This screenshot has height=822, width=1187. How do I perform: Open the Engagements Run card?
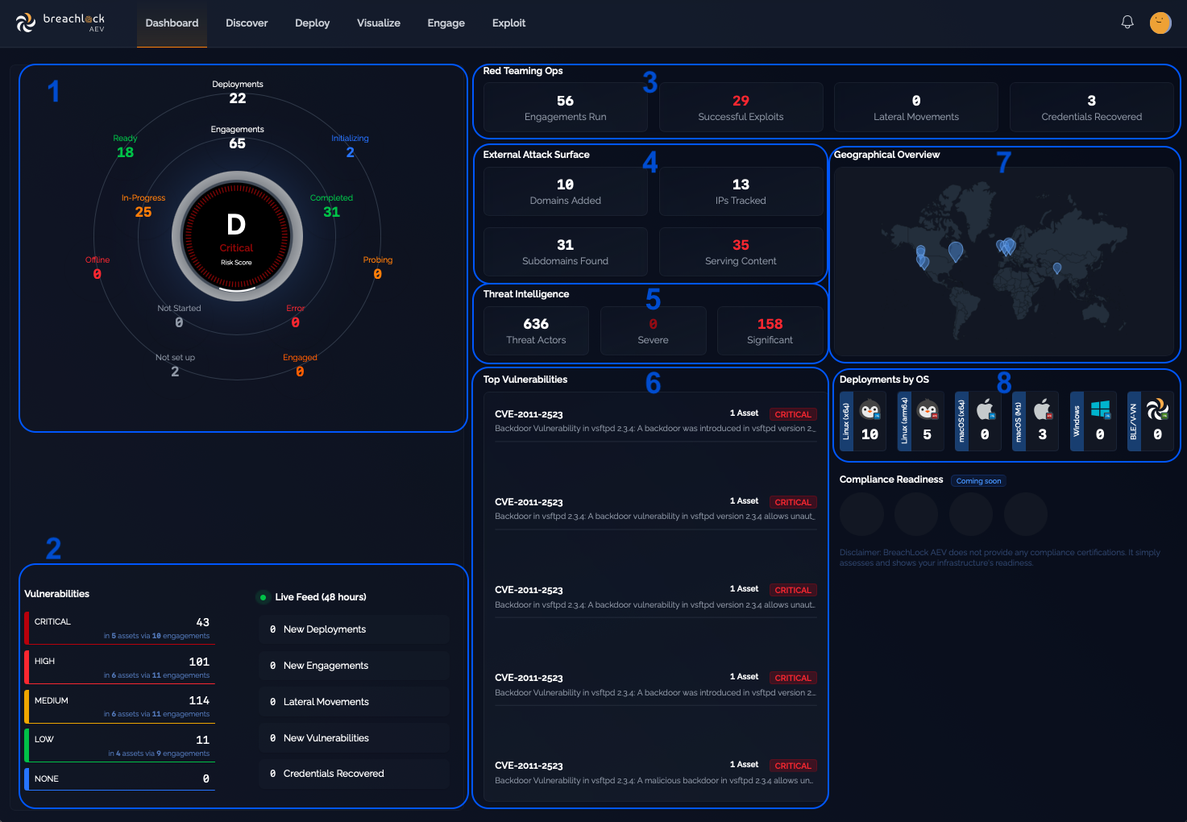[x=566, y=107]
